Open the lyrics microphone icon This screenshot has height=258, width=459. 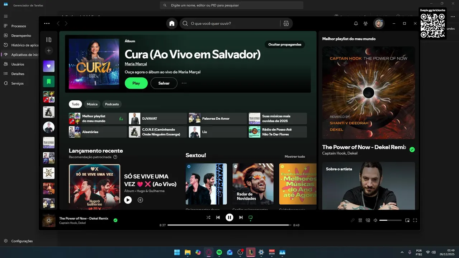(352, 220)
